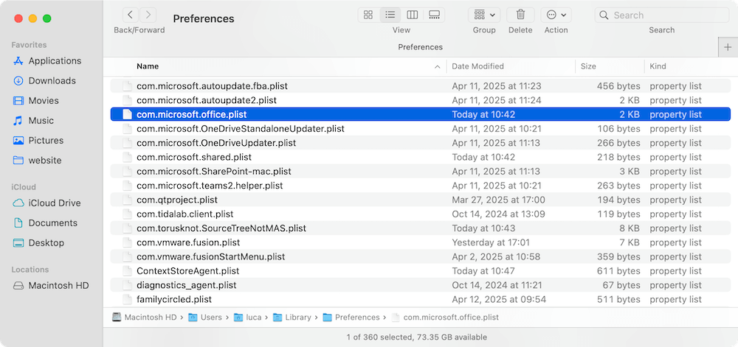Click Preferences folder in the path bar

tap(351, 318)
